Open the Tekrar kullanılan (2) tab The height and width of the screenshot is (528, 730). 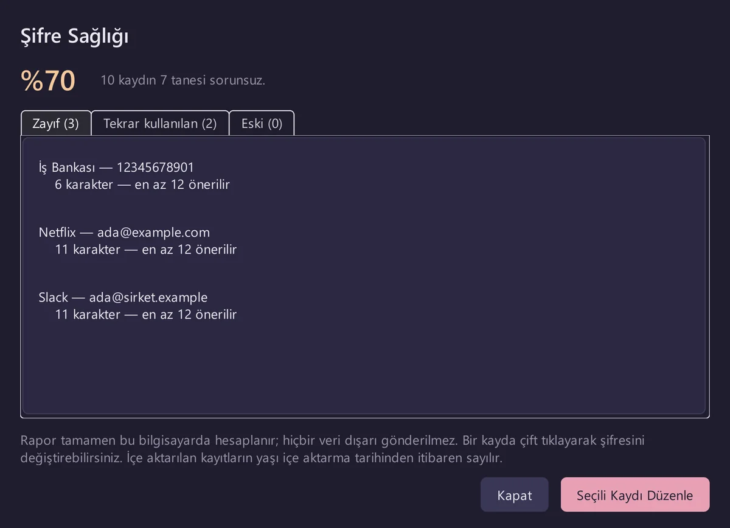click(x=160, y=123)
